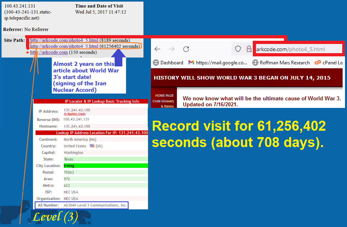The height and width of the screenshot is (227, 347).
Task: Open the Dashboard bookmark
Action: [x=168, y=63]
